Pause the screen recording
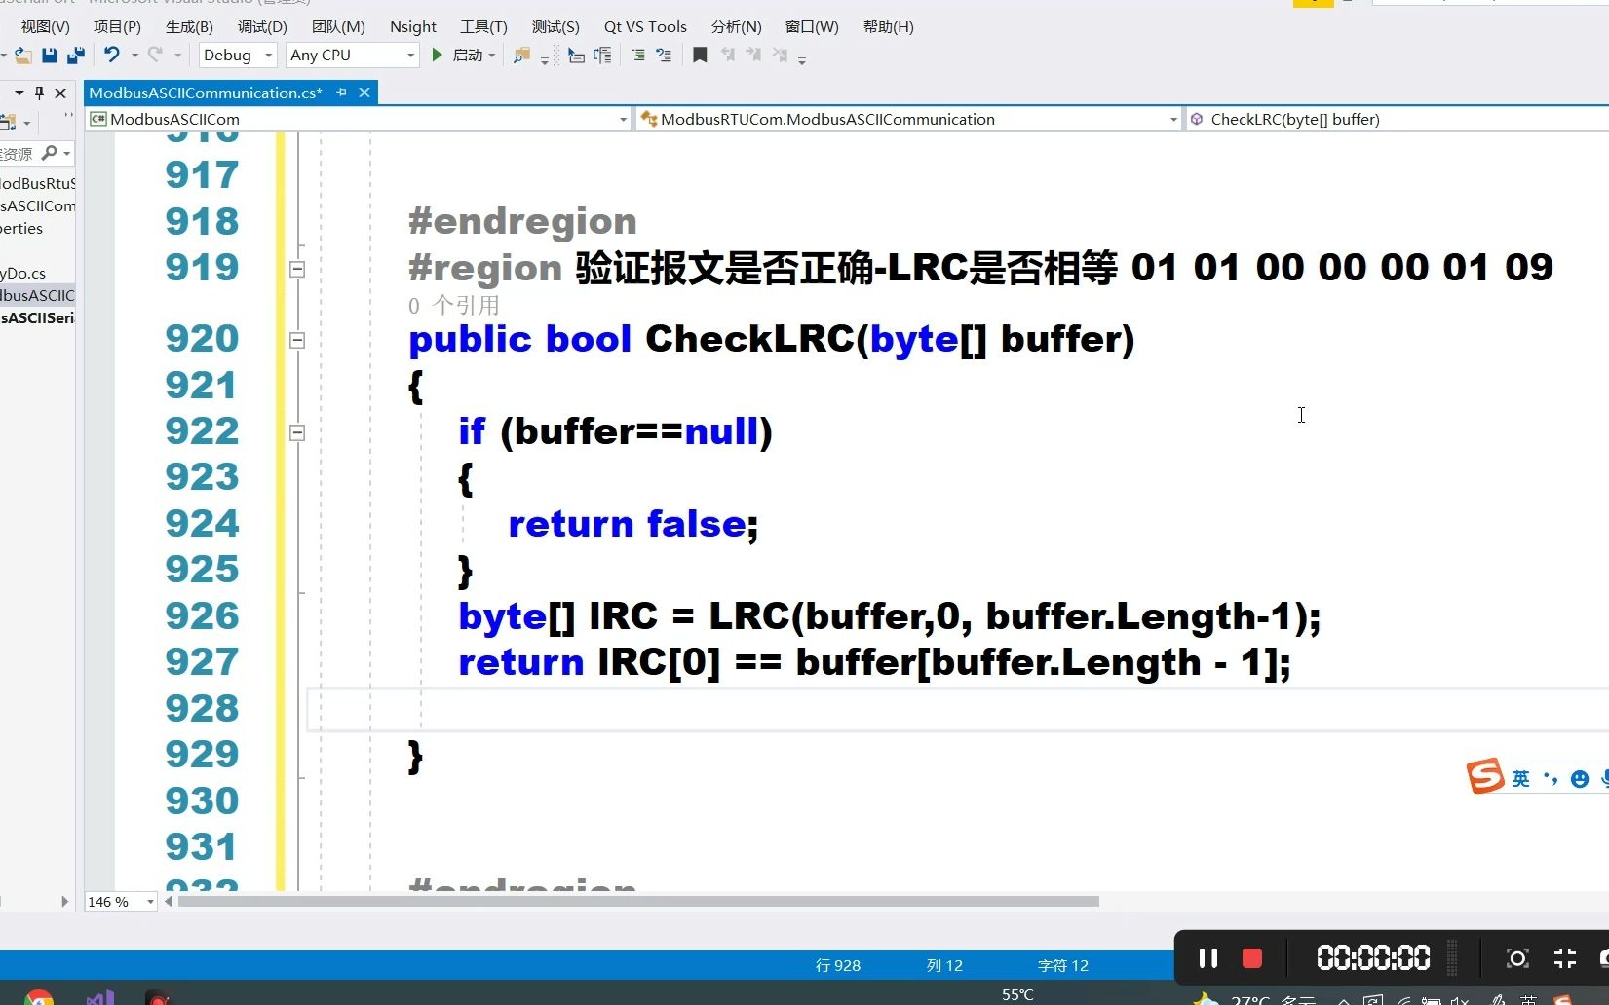 pos(1207,958)
